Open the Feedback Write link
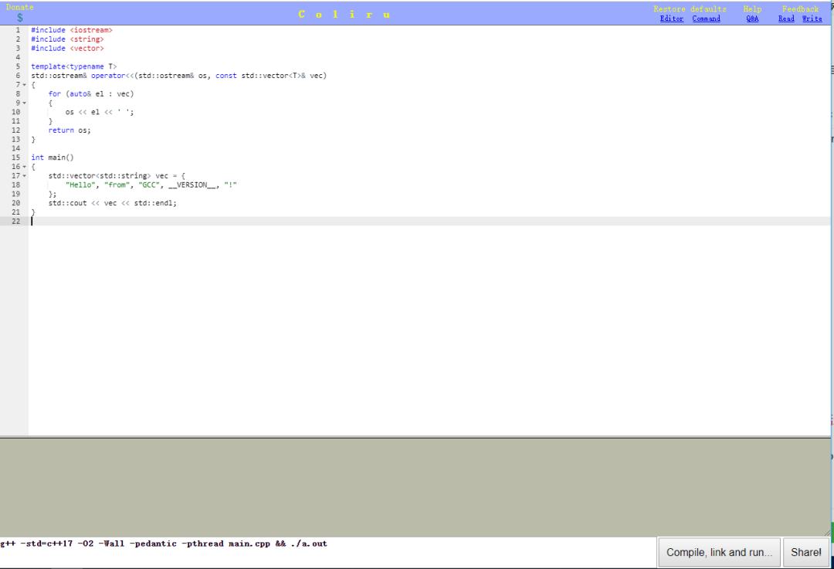The height and width of the screenshot is (569, 834). 812,19
